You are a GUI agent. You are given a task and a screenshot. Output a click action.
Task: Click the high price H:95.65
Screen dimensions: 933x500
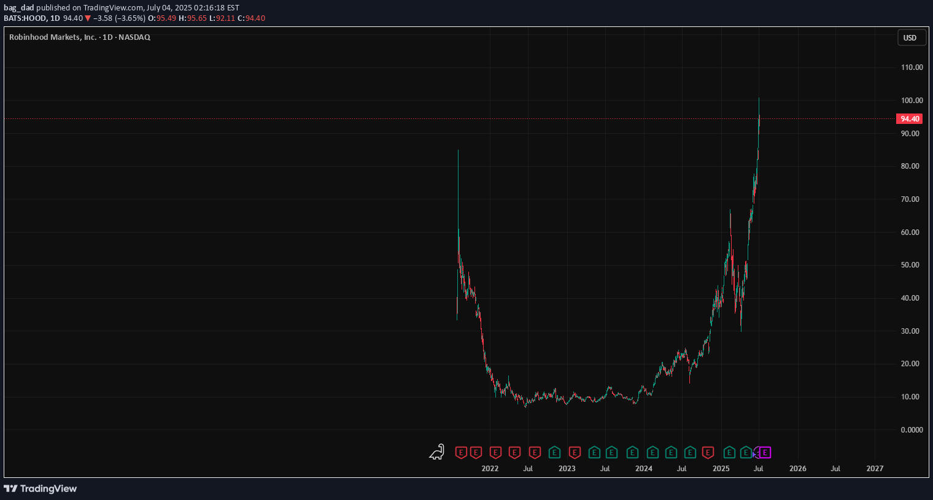[193, 18]
